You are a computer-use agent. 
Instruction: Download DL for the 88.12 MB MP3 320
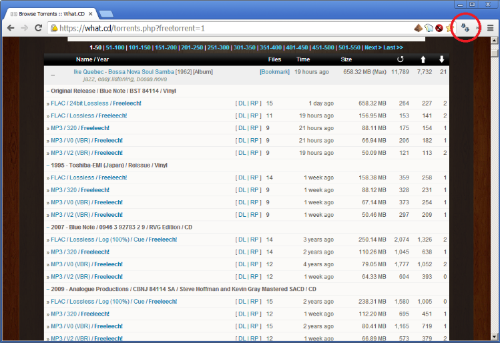(x=242, y=190)
